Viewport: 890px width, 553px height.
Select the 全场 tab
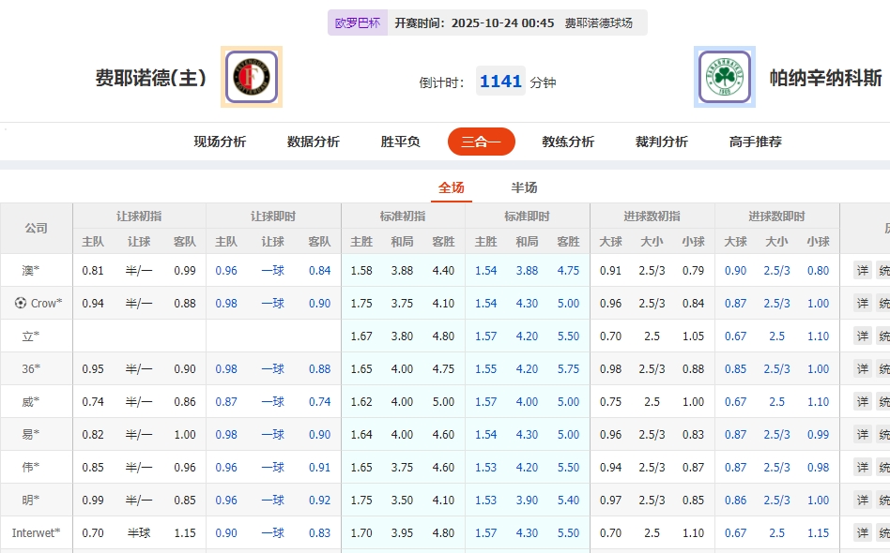(x=451, y=187)
